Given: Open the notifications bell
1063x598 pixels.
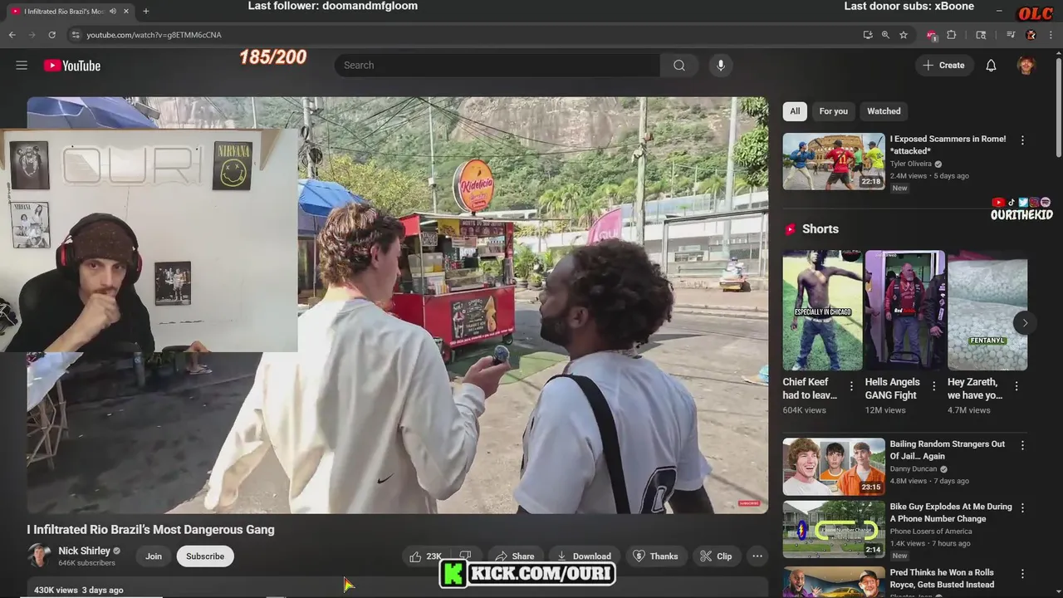Looking at the screenshot, I should pos(991,66).
